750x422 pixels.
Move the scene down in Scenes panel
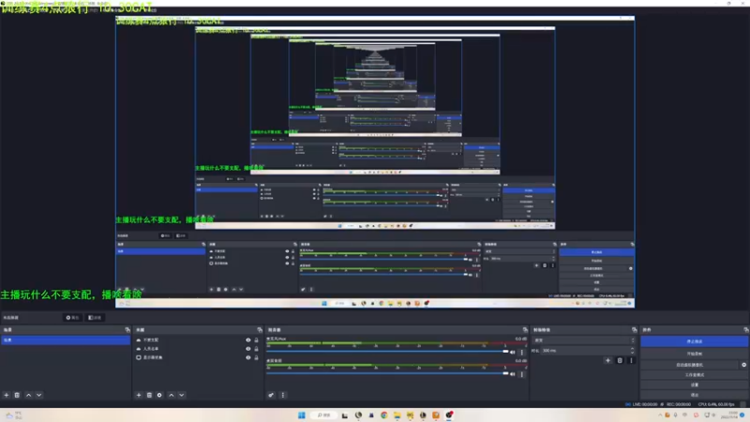pyautogui.click(x=38, y=395)
